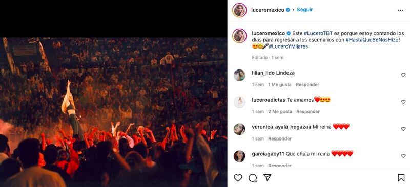
Task: Like the post with the heart icon
Action: pos(238,178)
